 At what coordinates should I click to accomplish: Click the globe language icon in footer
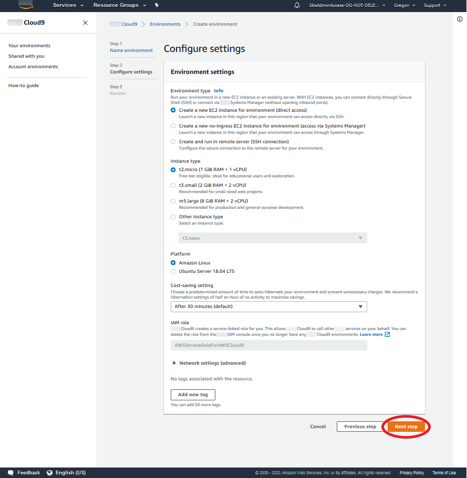50,473
